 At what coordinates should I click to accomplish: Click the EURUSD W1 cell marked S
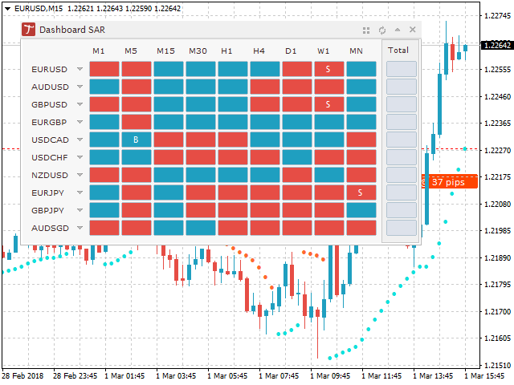click(329, 69)
